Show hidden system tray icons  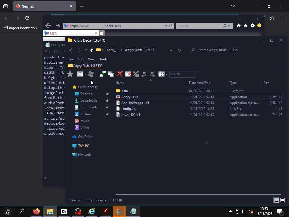[230, 211]
